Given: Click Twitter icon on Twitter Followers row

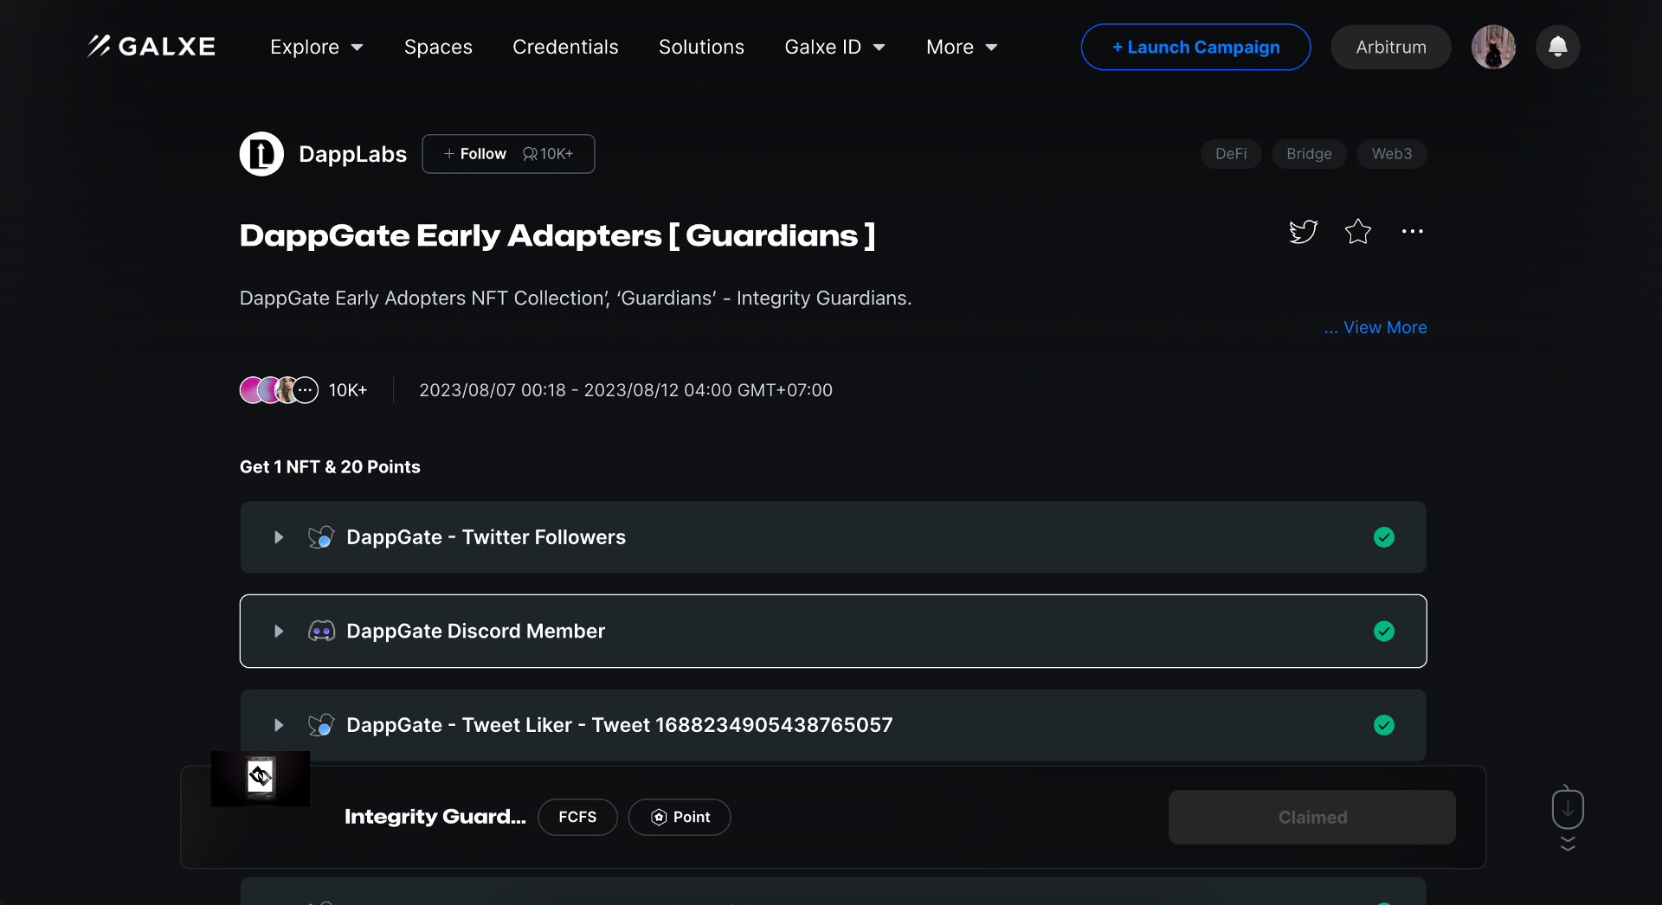Looking at the screenshot, I should pyautogui.click(x=321, y=537).
